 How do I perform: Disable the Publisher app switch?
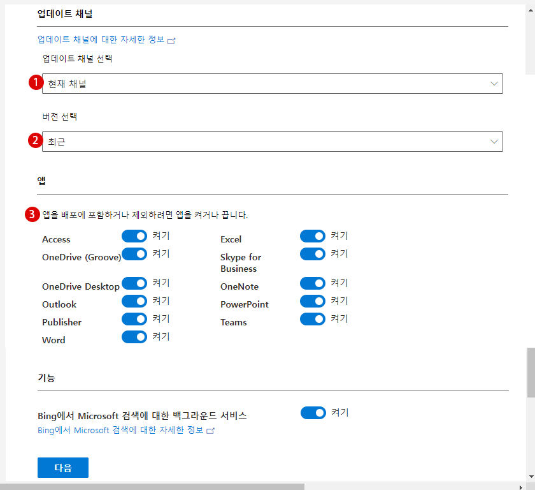click(x=134, y=319)
